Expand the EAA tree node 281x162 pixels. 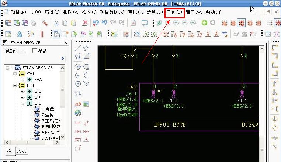coord(22,80)
